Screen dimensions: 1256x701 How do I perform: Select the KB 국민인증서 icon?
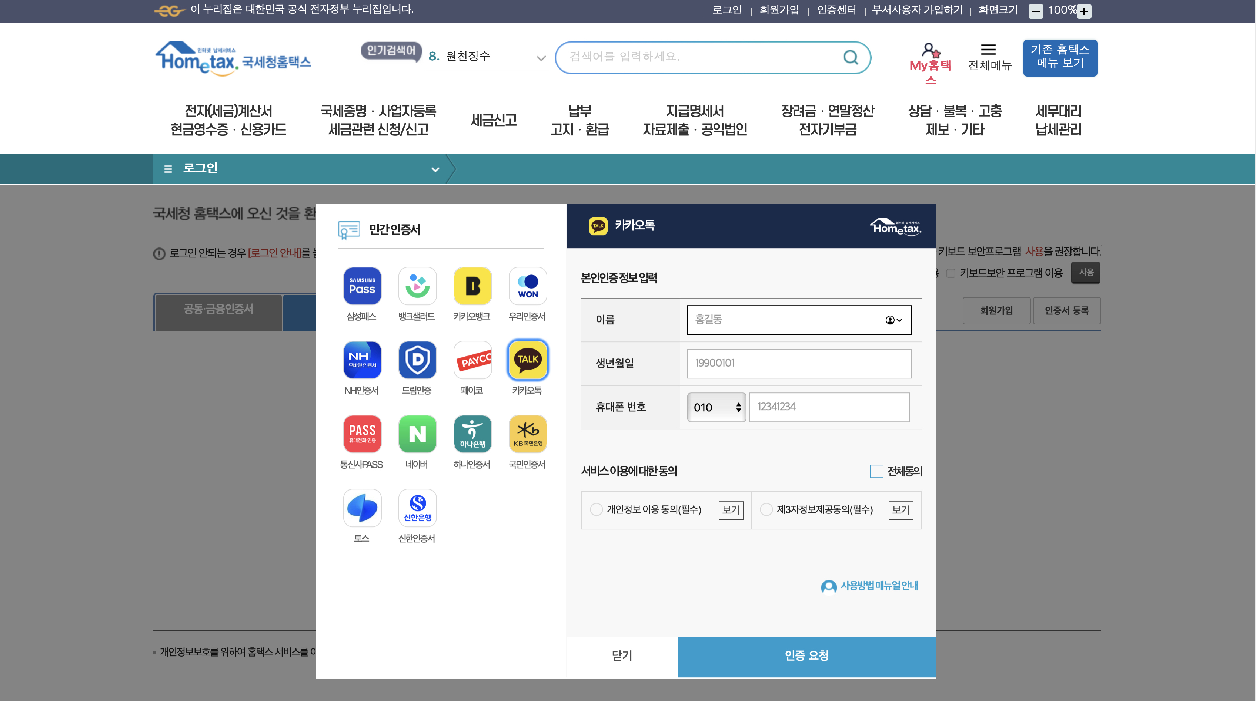click(x=527, y=434)
